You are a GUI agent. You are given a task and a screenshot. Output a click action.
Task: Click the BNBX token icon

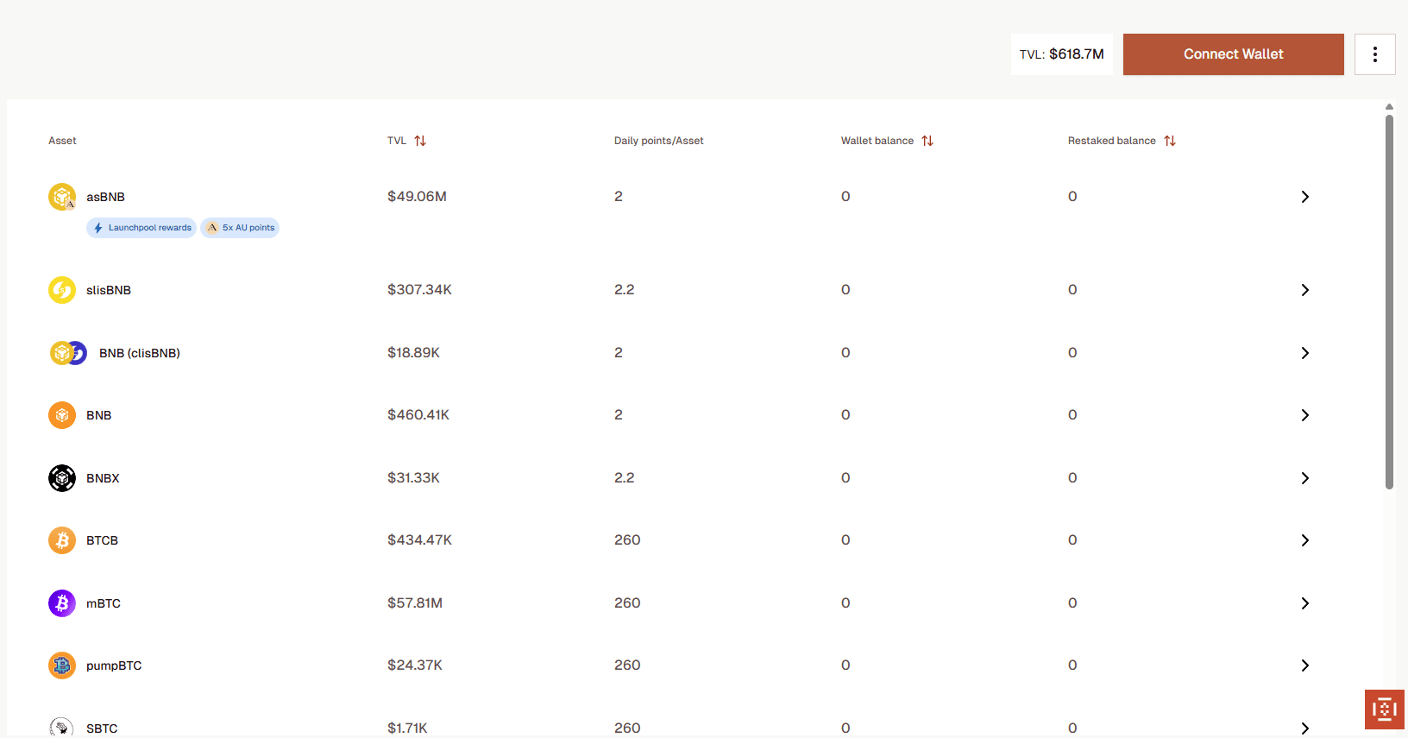[x=62, y=478]
